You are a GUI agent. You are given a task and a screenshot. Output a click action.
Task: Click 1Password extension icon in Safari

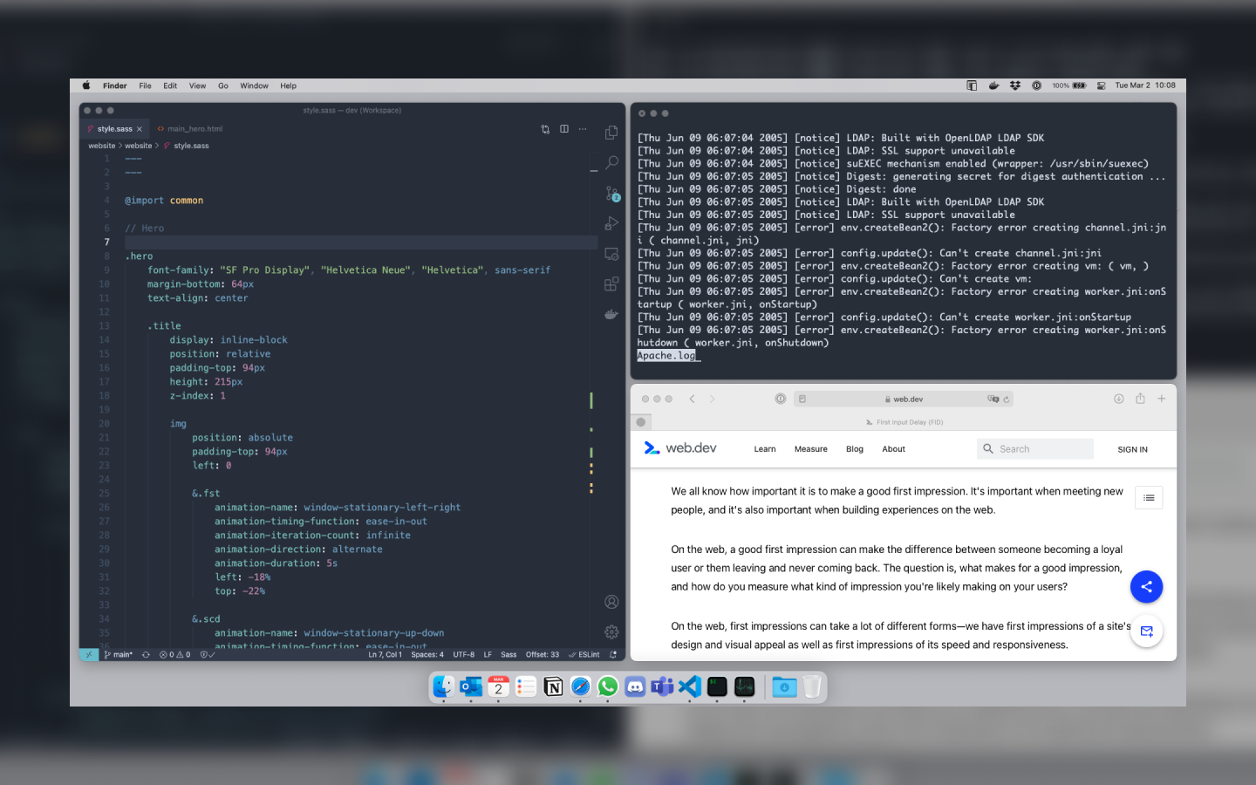(x=781, y=399)
